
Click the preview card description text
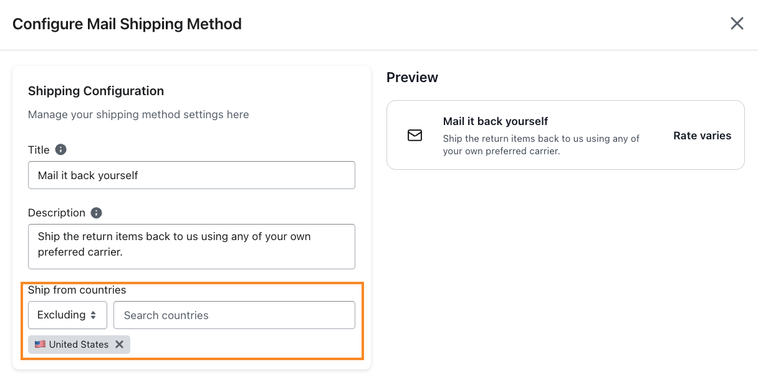(541, 144)
